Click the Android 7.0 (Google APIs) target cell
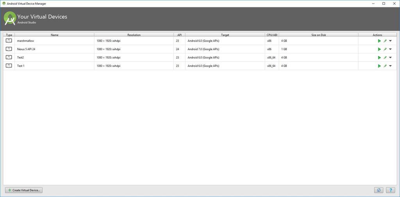 pos(225,49)
